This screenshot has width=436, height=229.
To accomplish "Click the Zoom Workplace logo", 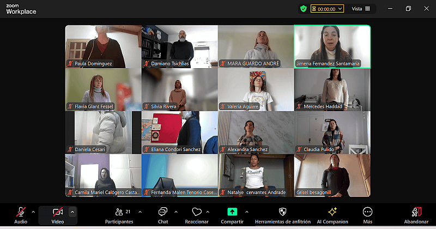I will [x=21, y=9].
